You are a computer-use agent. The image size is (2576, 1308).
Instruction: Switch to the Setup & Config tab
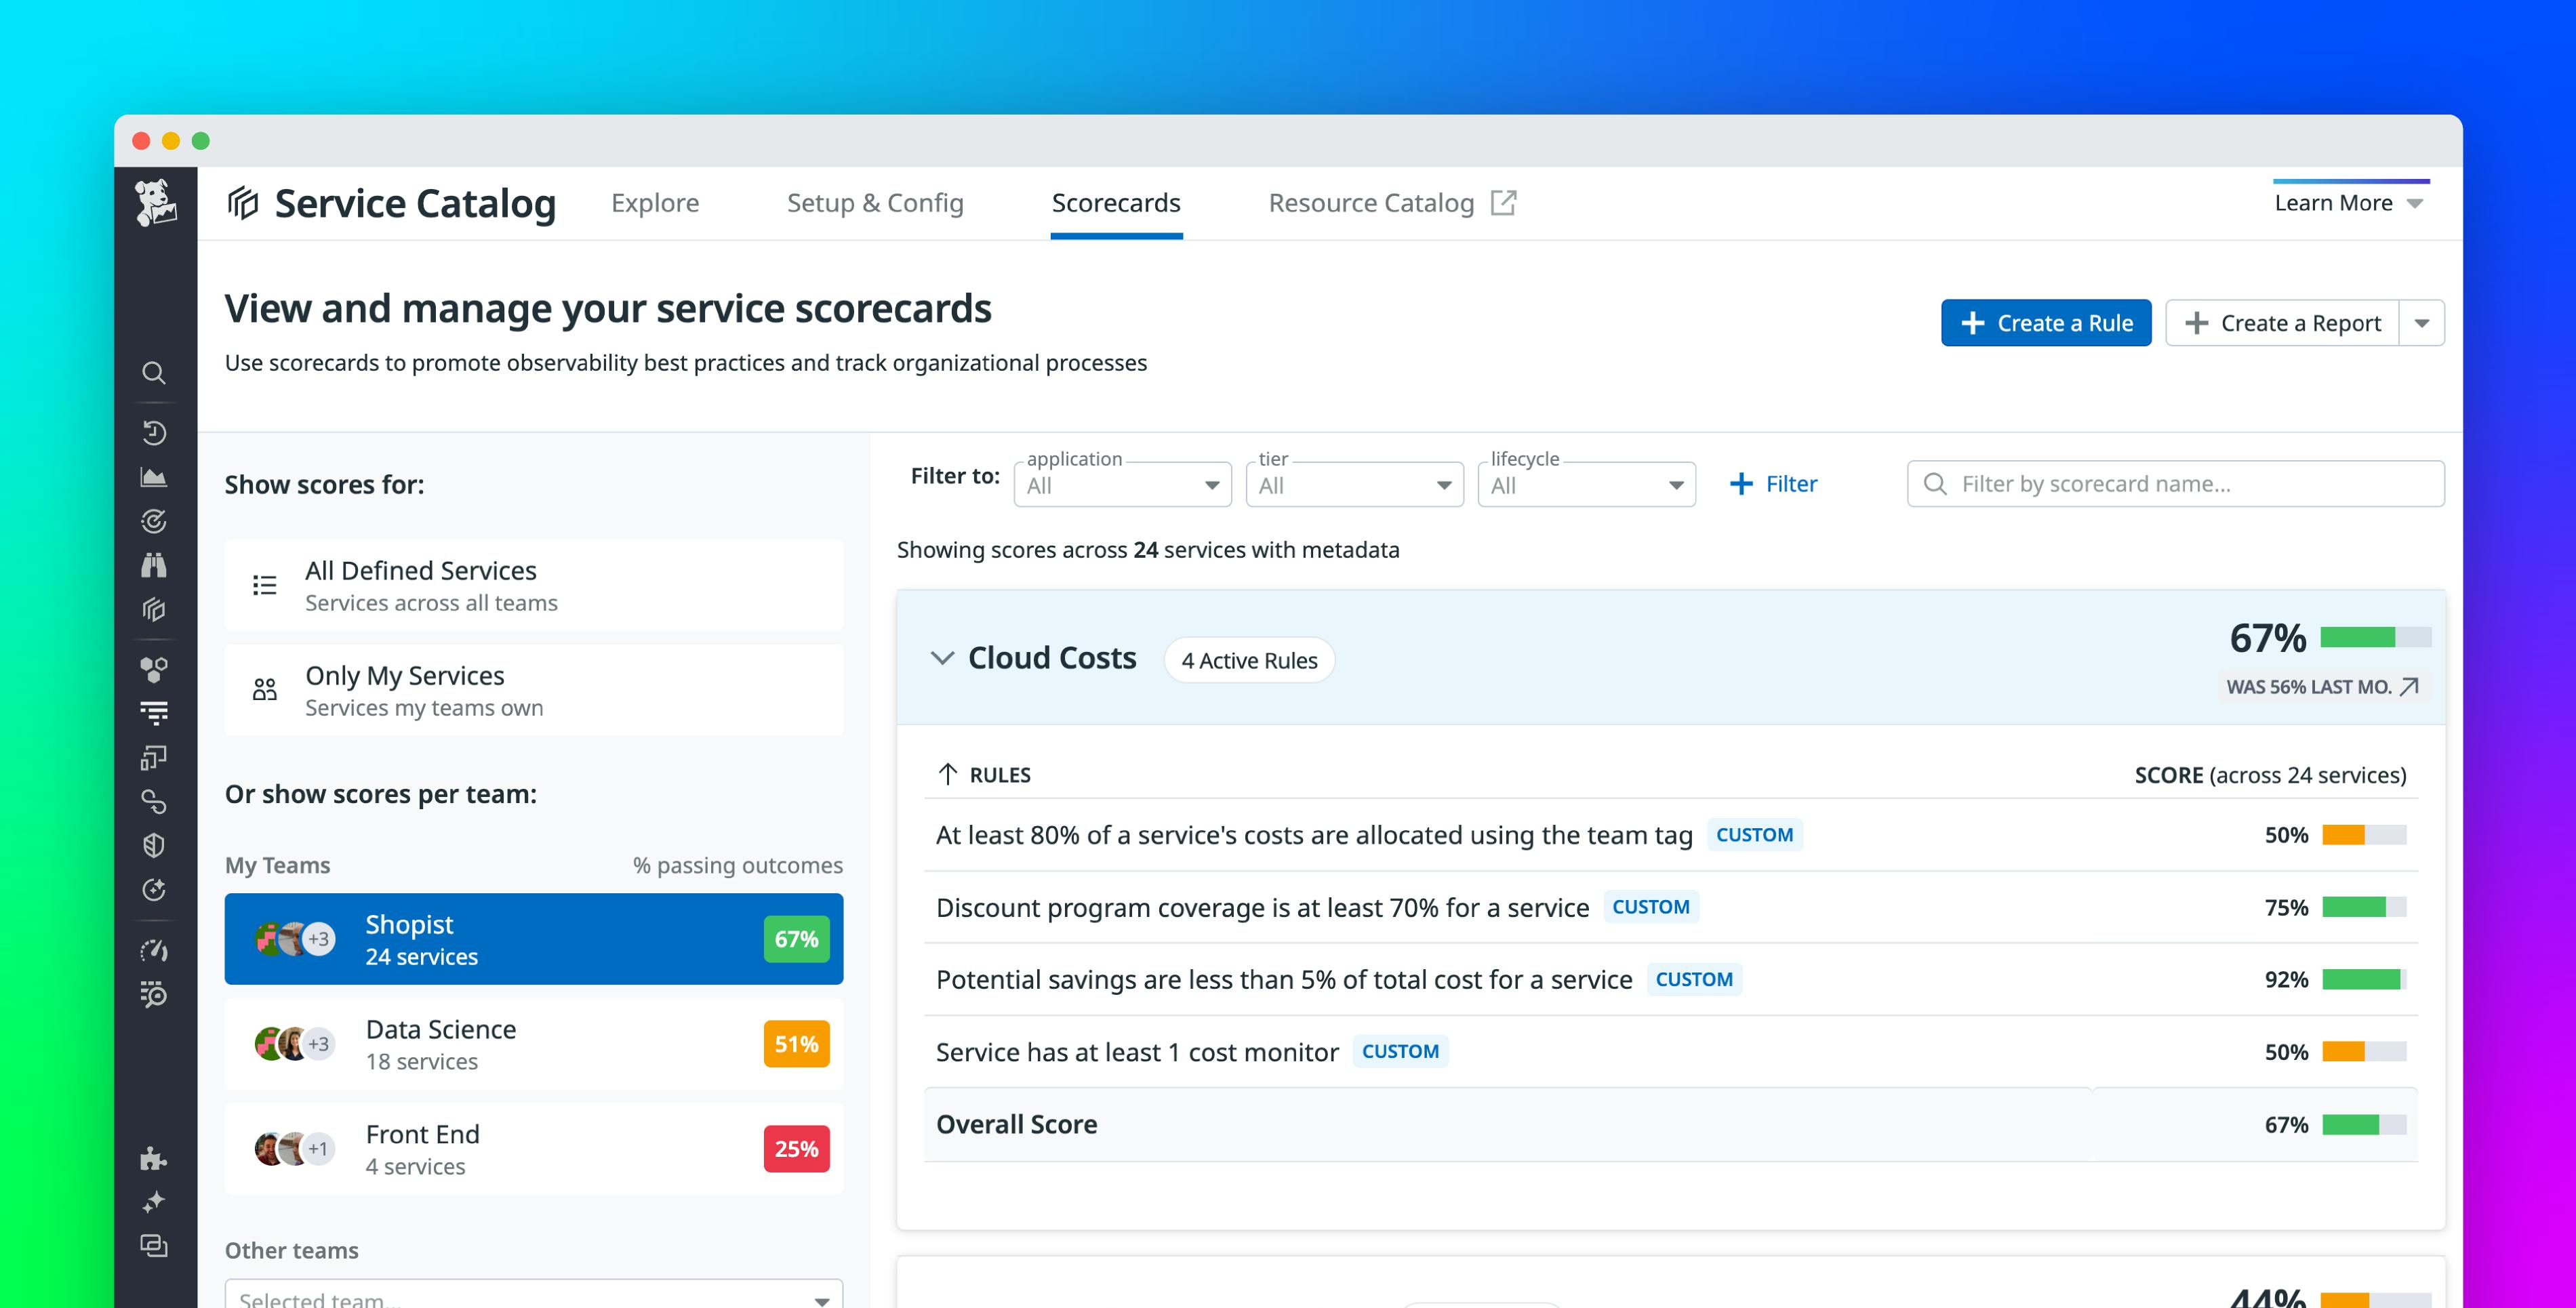(x=875, y=202)
